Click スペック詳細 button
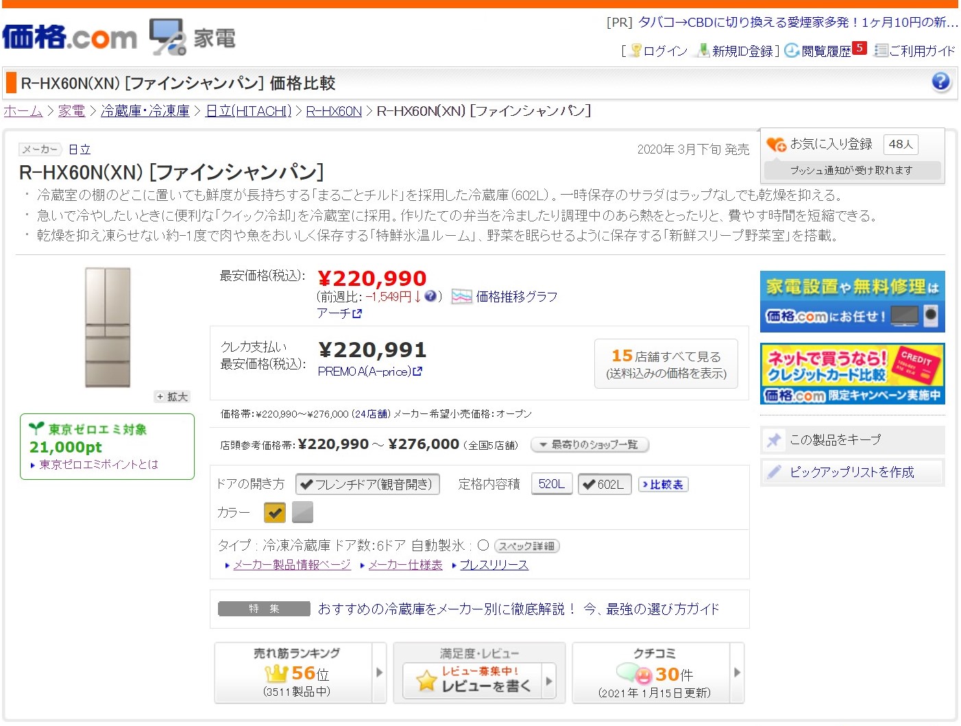Image resolution: width=961 pixels, height=726 pixels. 527,546
